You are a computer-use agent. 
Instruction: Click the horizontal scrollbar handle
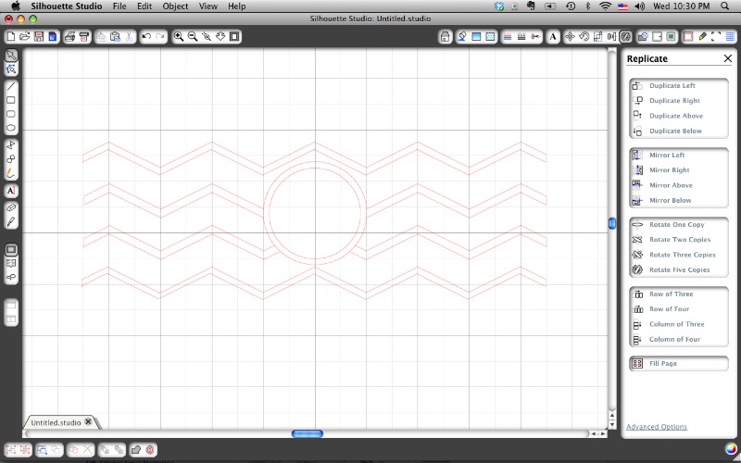tap(308, 433)
